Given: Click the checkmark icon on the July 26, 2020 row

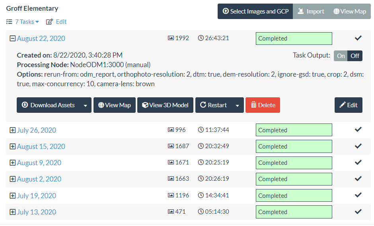Looking at the screenshot, I should tap(358, 129).
